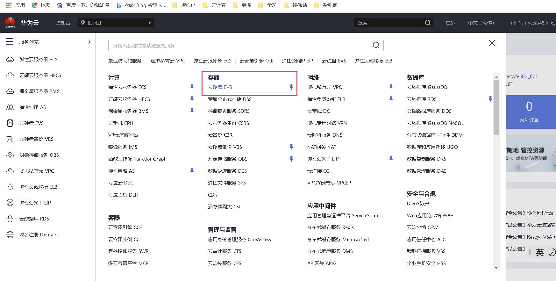Toggle pin for 虚拟私有云 VPC in 网络
This screenshot has width=556, height=281.
click(391, 87)
